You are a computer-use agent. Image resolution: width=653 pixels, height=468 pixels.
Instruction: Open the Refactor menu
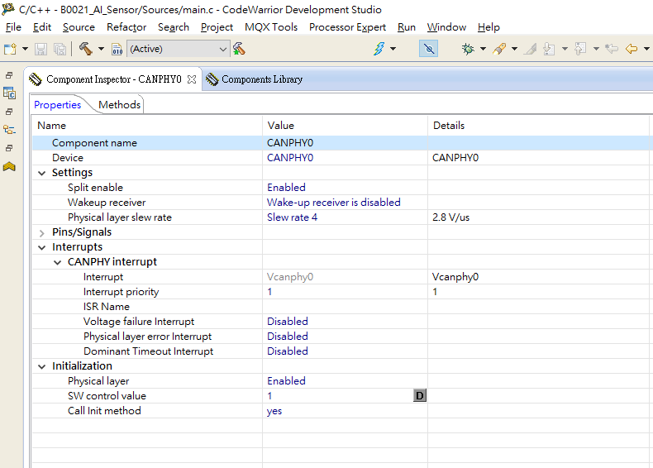point(126,27)
